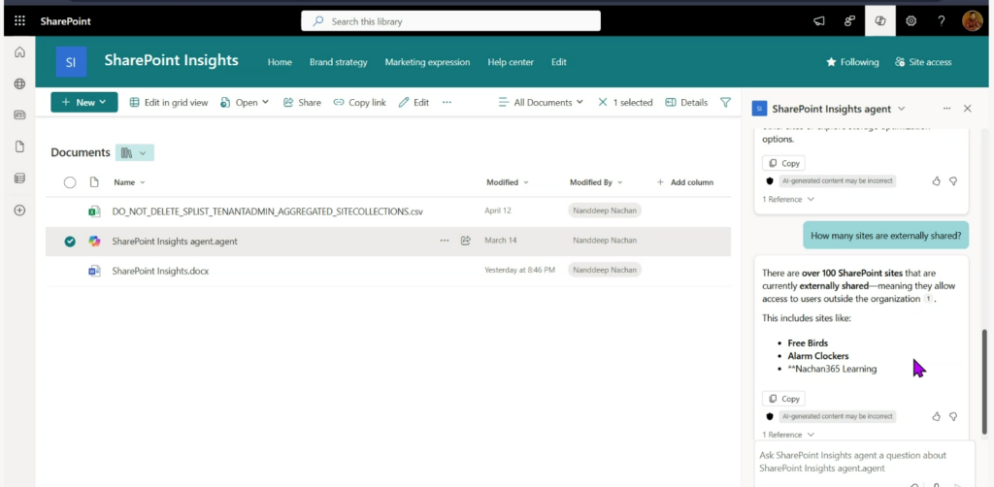Click Copy link in command bar
Image resolution: width=994 pixels, height=487 pixels.
point(359,102)
